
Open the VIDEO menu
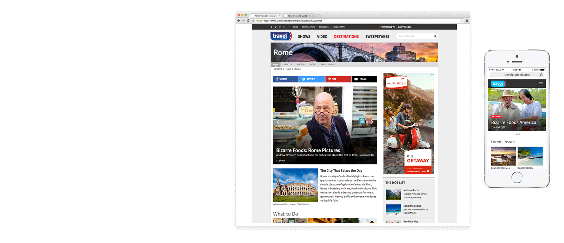pyautogui.click(x=322, y=37)
